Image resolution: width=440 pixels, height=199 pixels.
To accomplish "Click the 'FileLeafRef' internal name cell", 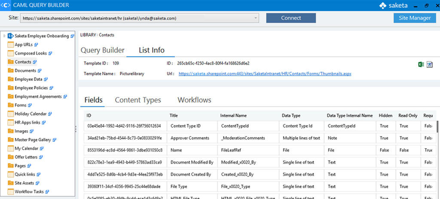I will pyautogui.click(x=248, y=150).
